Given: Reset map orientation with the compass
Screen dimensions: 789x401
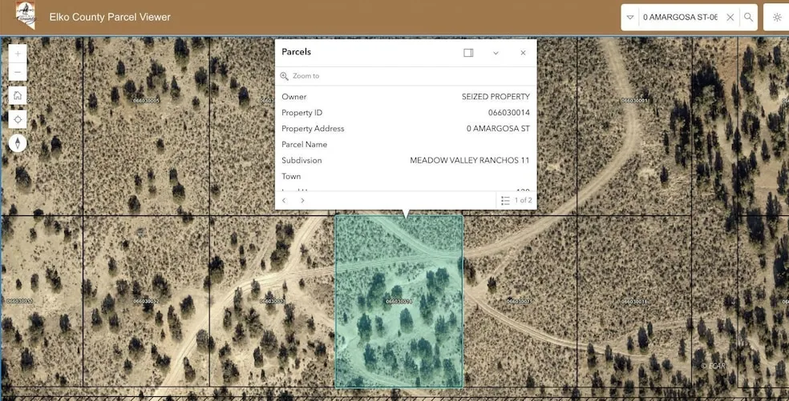Looking at the screenshot, I should click(x=18, y=143).
